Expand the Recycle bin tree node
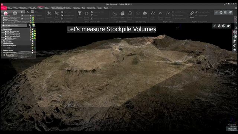238x134 pixels. pos(2,55)
